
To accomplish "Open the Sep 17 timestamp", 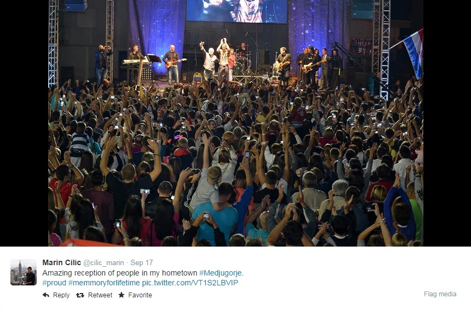I will pyautogui.click(x=142, y=263).
